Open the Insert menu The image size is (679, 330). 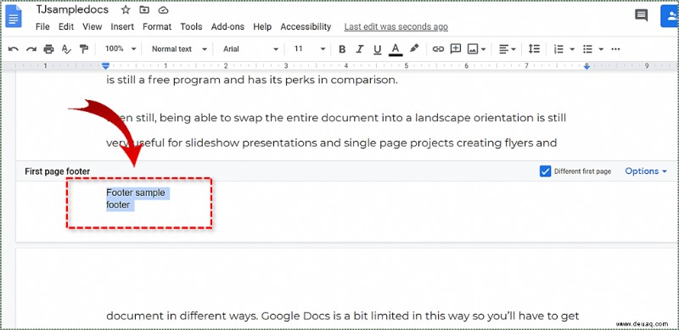[x=122, y=27]
